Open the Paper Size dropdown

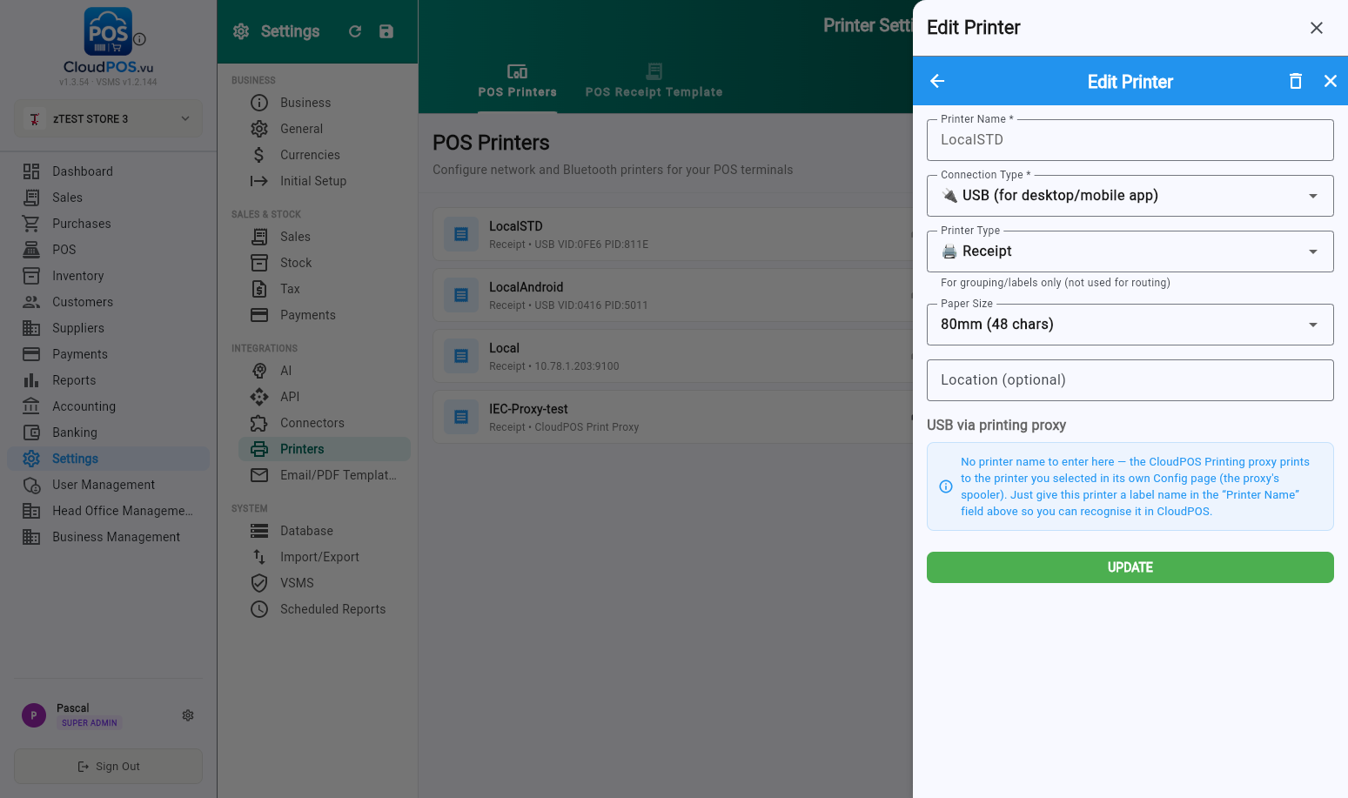pos(1130,325)
